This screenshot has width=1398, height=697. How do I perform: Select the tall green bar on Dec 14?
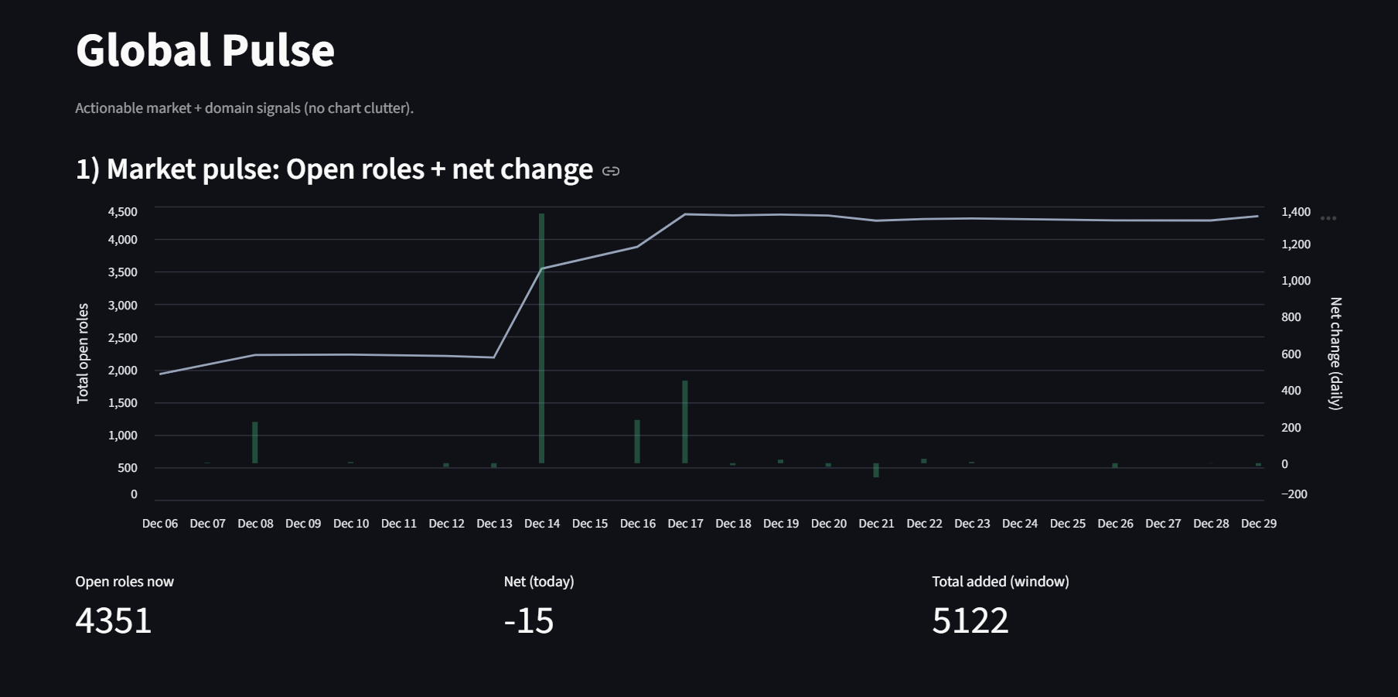click(541, 333)
